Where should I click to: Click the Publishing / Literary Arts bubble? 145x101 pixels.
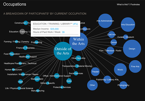(x=107, y=80)
